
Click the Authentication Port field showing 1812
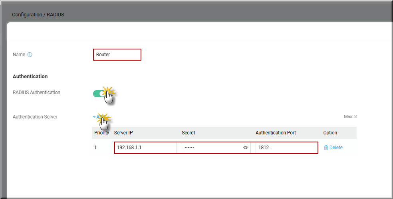click(x=286, y=148)
